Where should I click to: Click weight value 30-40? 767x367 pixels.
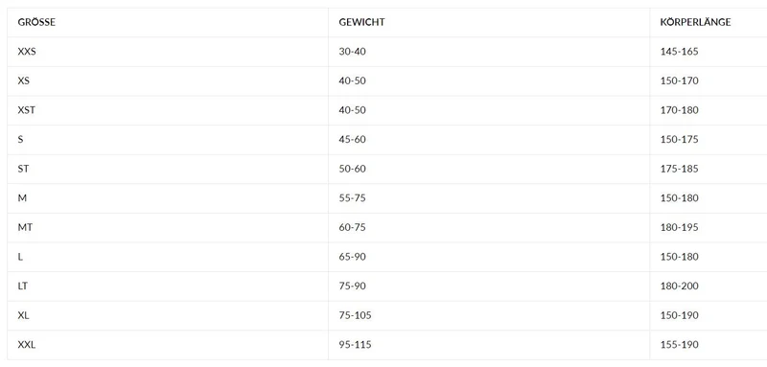352,52
